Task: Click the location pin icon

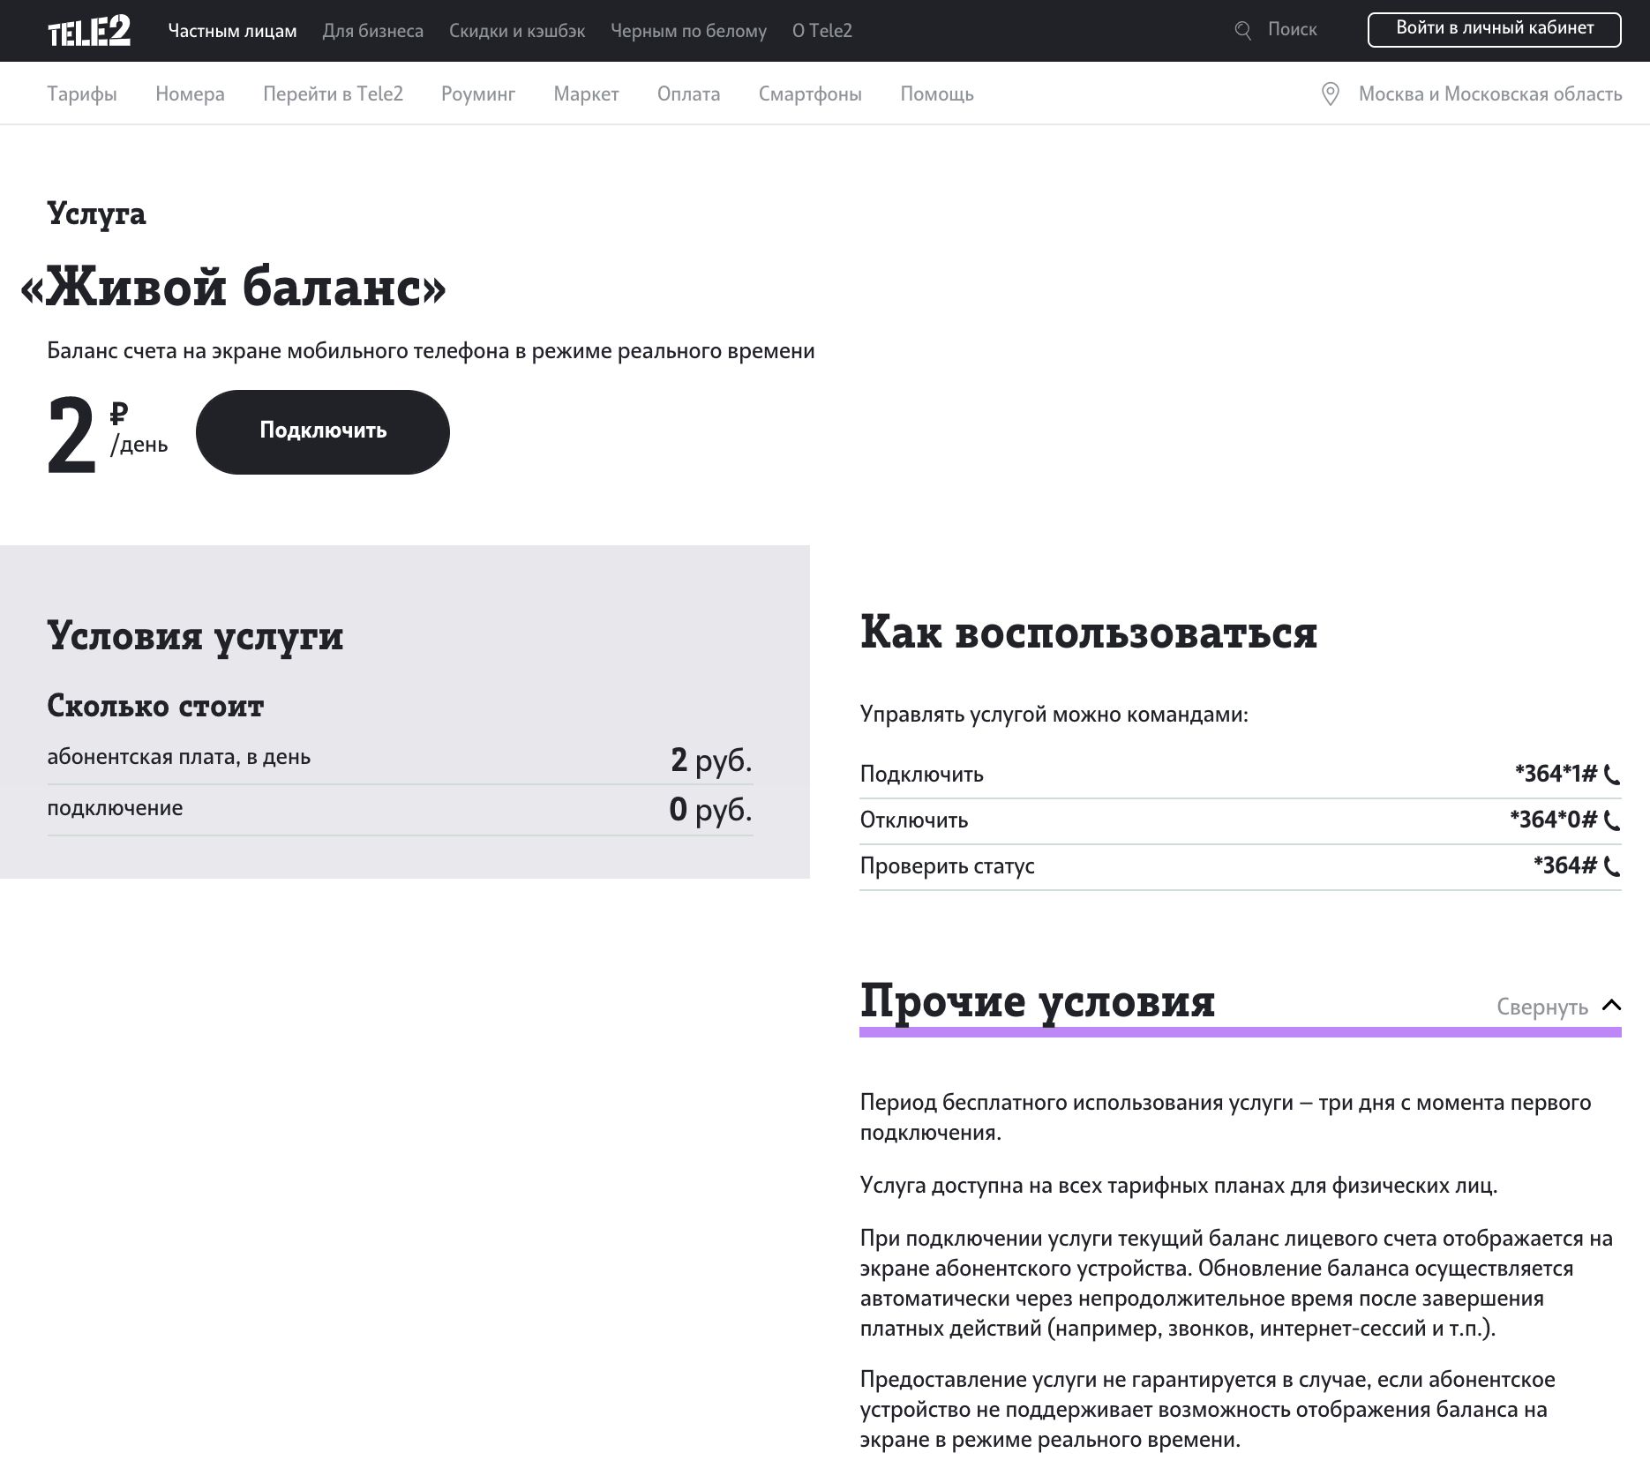Action: click(x=1330, y=94)
